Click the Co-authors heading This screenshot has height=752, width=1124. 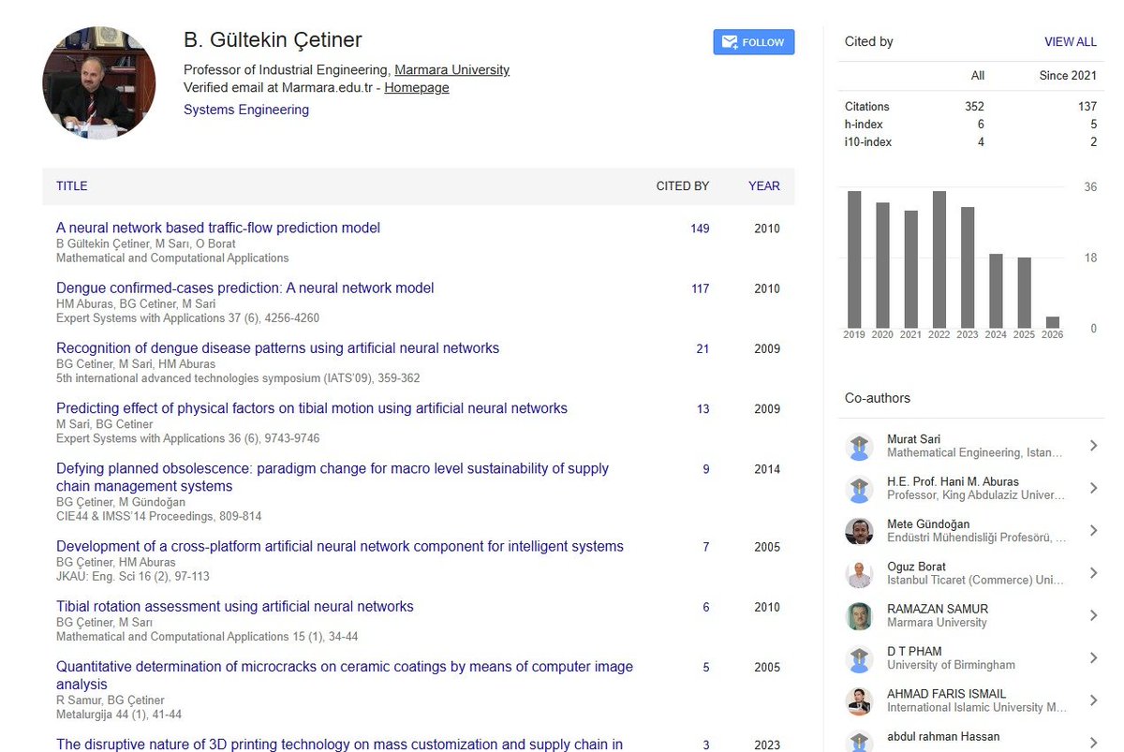click(878, 398)
